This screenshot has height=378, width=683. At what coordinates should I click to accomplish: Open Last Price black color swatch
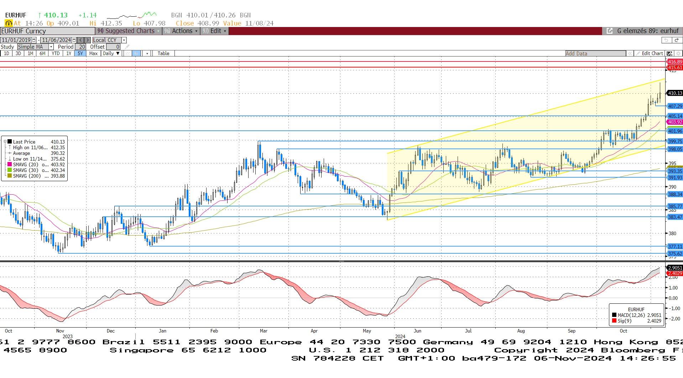coord(10,141)
